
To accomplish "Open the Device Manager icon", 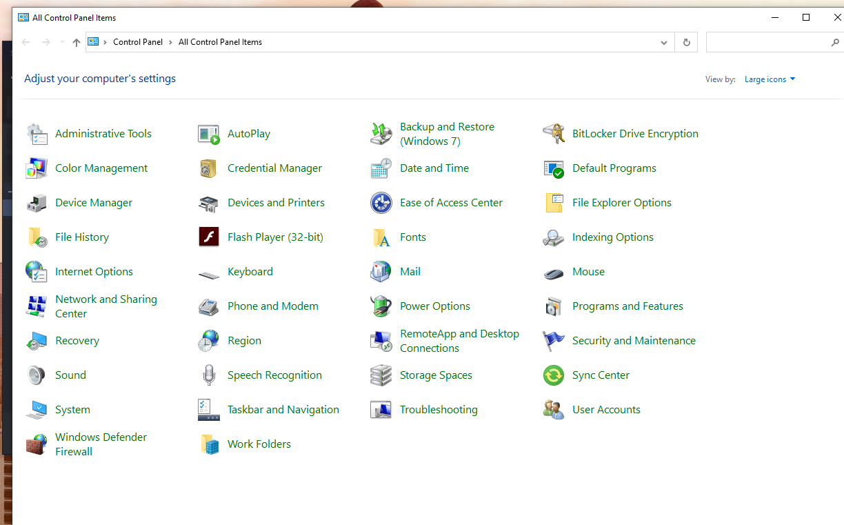I will click(37, 203).
